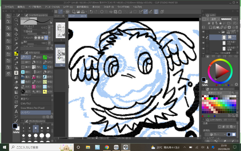
Task: Collapse the layer folder with the chevron
Action: pyautogui.click(x=219, y=32)
